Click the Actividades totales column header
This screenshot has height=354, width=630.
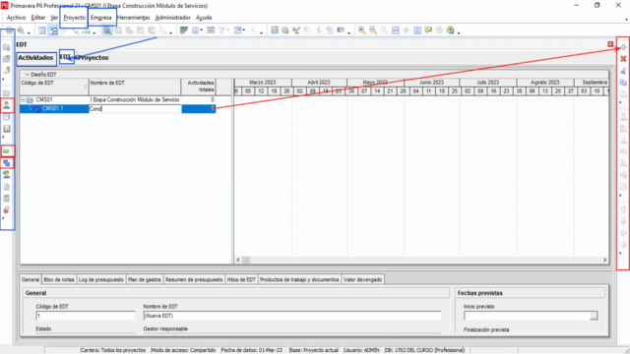point(199,87)
